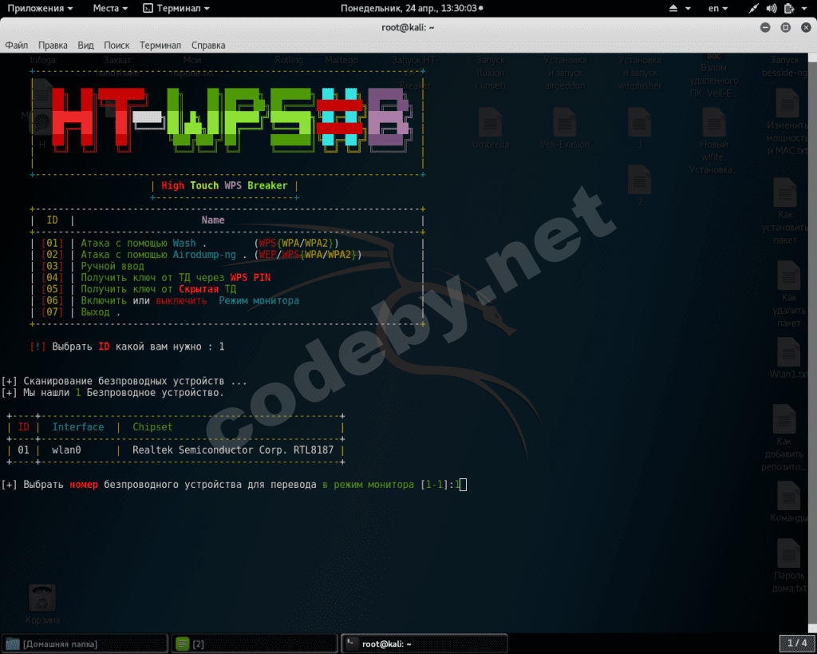The height and width of the screenshot is (654, 817).
Task: Select the Корзина trash desktop icon
Action: [42, 604]
